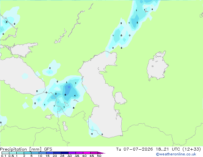This screenshot has height=157, width=203.
Task: Click the map precipitation value "4"
Action: pos(75,96)
